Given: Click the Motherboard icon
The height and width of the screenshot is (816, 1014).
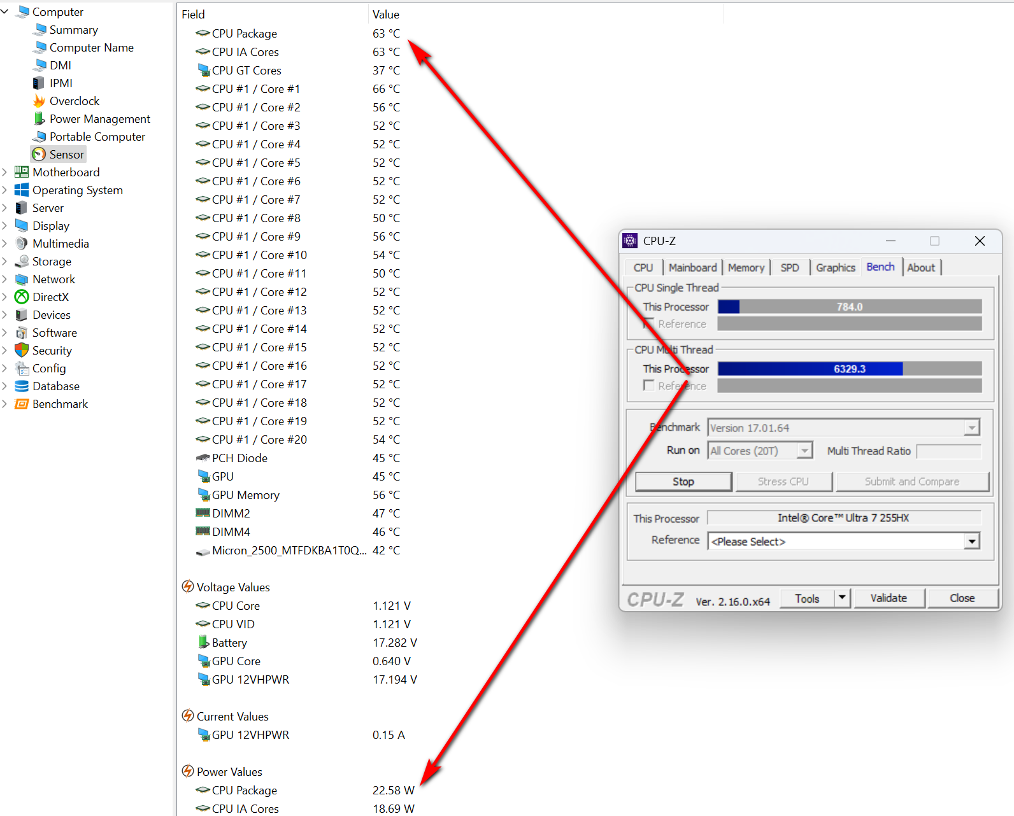Looking at the screenshot, I should (22, 172).
